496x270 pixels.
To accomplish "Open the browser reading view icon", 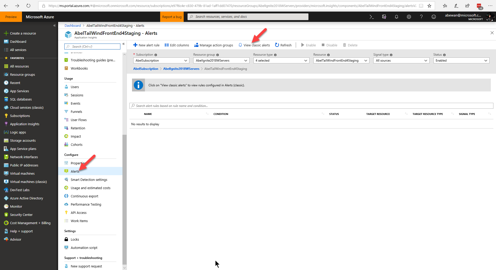I will [x=421, y=6].
